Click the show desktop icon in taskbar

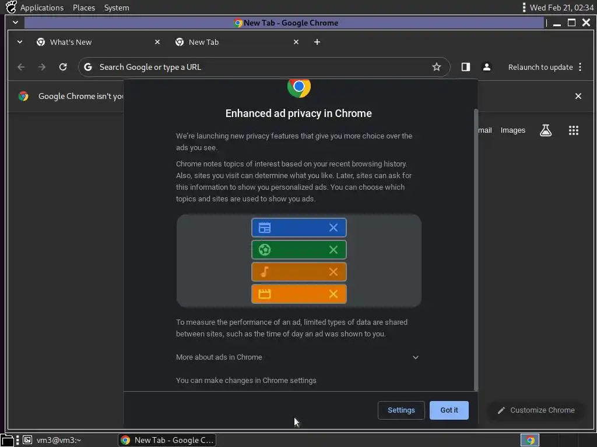7,440
